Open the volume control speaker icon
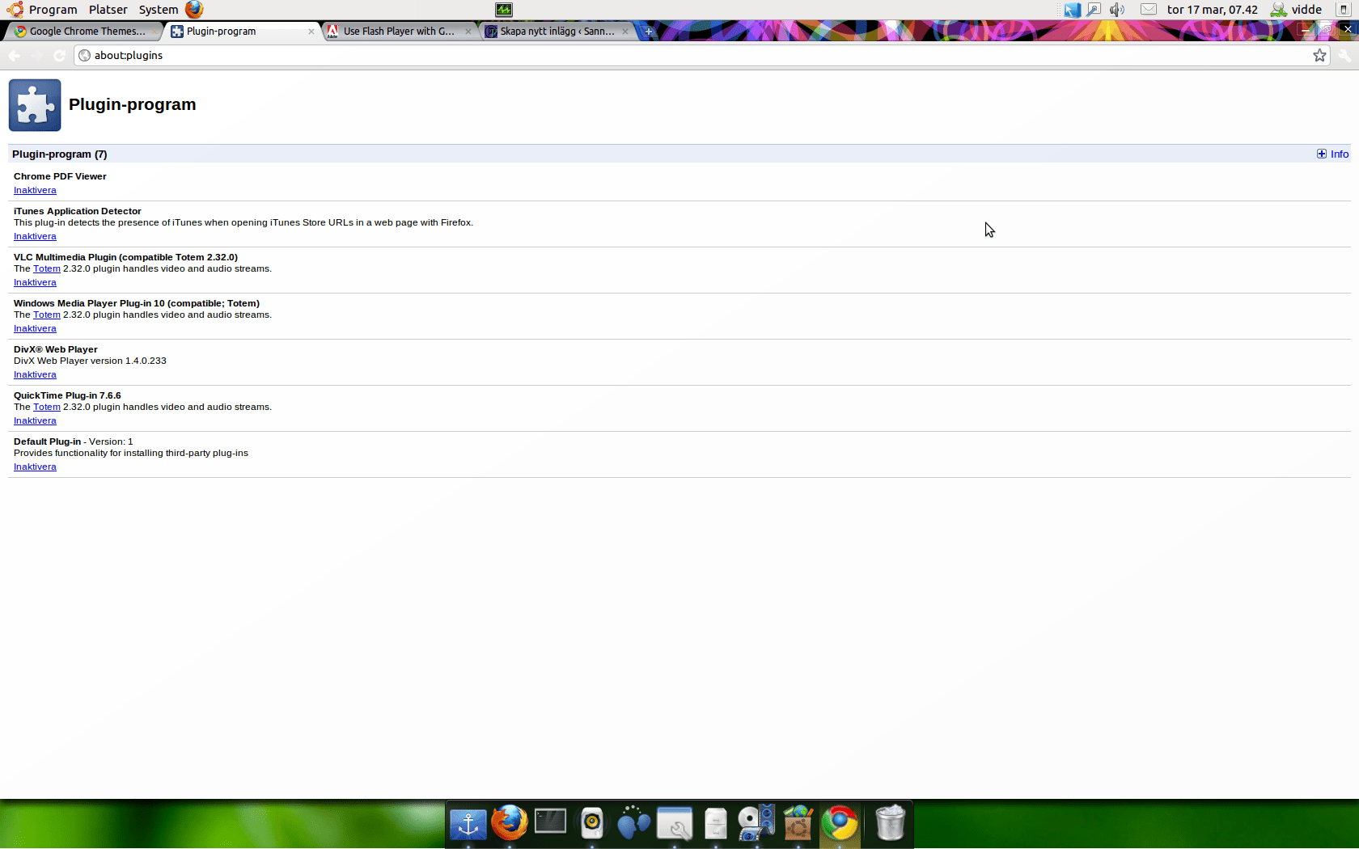The height and width of the screenshot is (849, 1359). click(x=1117, y=10)
